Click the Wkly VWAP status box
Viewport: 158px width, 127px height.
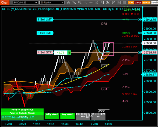pos(52,116)
